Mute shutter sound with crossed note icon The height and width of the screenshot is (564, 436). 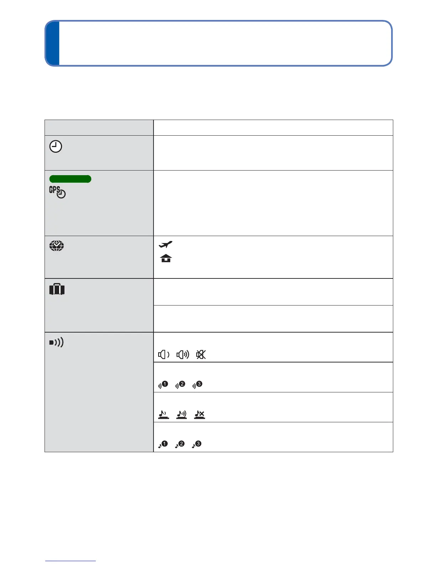[199, 414]
